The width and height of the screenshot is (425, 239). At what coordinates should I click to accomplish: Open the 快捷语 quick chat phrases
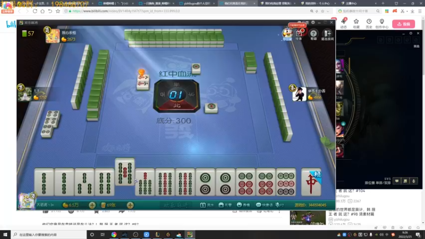click(264, 205)
